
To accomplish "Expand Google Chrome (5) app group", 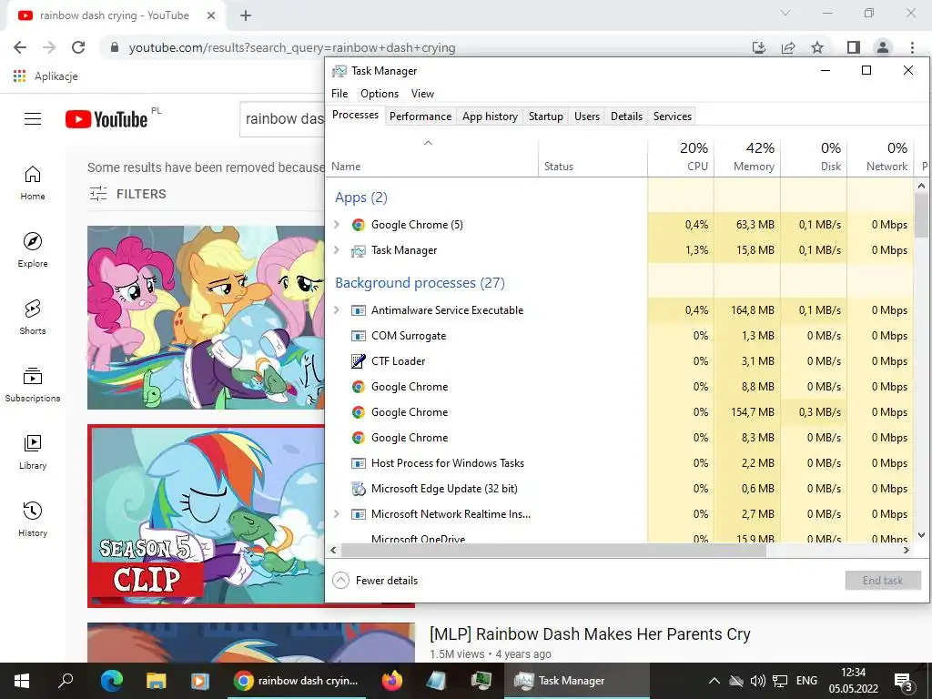I will pos(337,224).
